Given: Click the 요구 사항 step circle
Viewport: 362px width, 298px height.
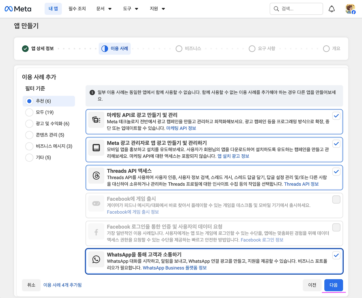Looking at the screenshot, I should pyautogui.click(x=252, y=49).
